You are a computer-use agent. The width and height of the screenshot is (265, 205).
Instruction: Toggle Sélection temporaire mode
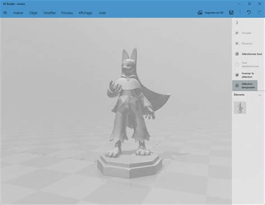pyautogui.click(x=245, y=85)
